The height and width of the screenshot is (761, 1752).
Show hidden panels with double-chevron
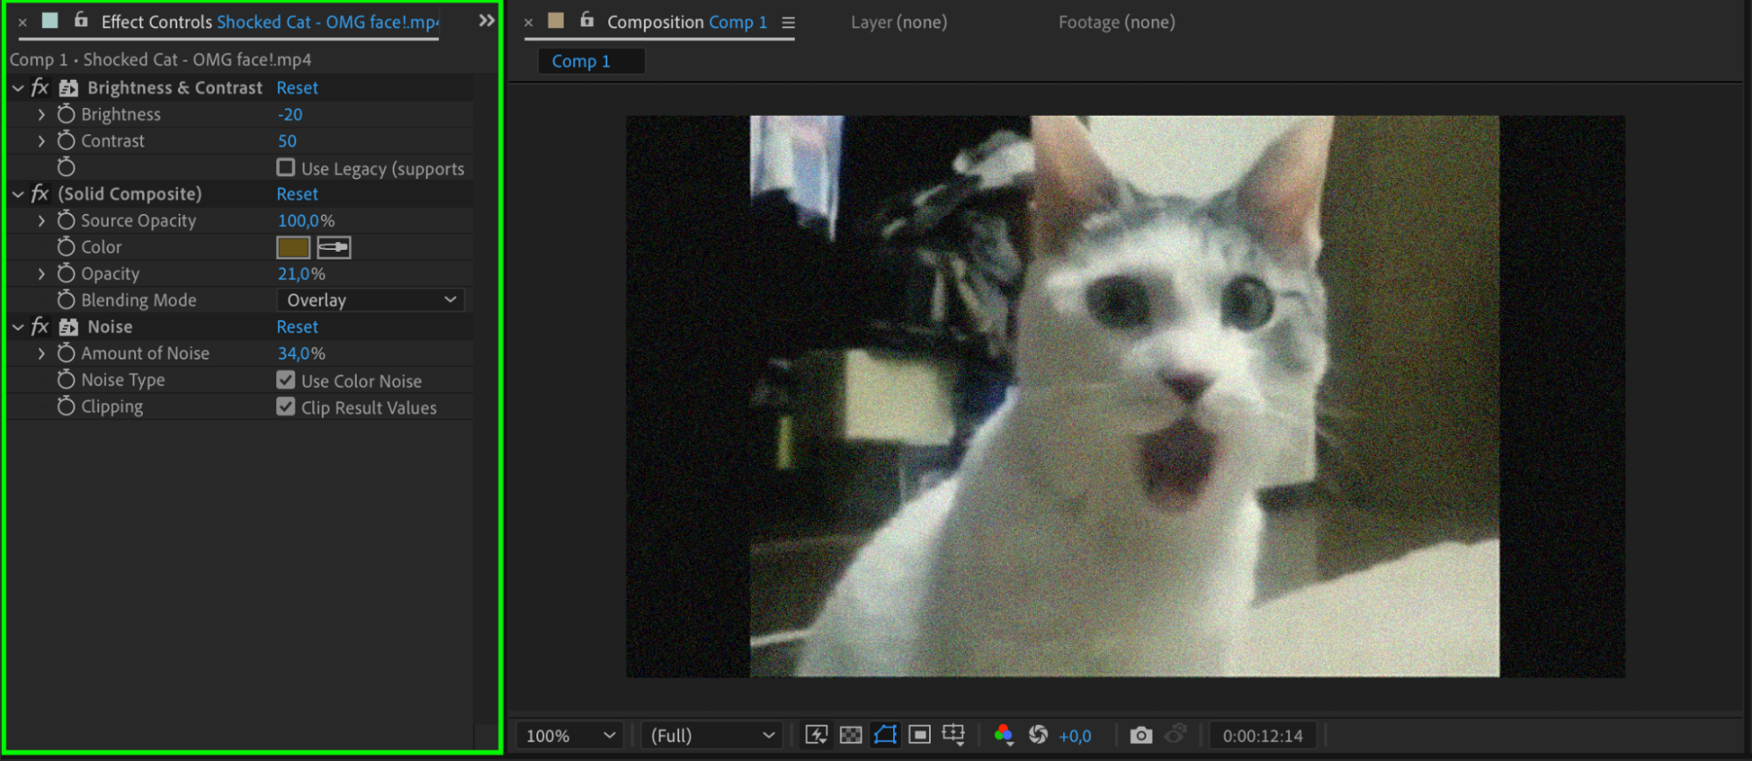point(486,20)
